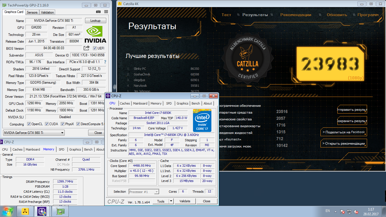Viewport: 386px width, 217px height.
Task: Open the Graphics tab in the back CPU-Z Memory window
Action: tap(75, 149)
